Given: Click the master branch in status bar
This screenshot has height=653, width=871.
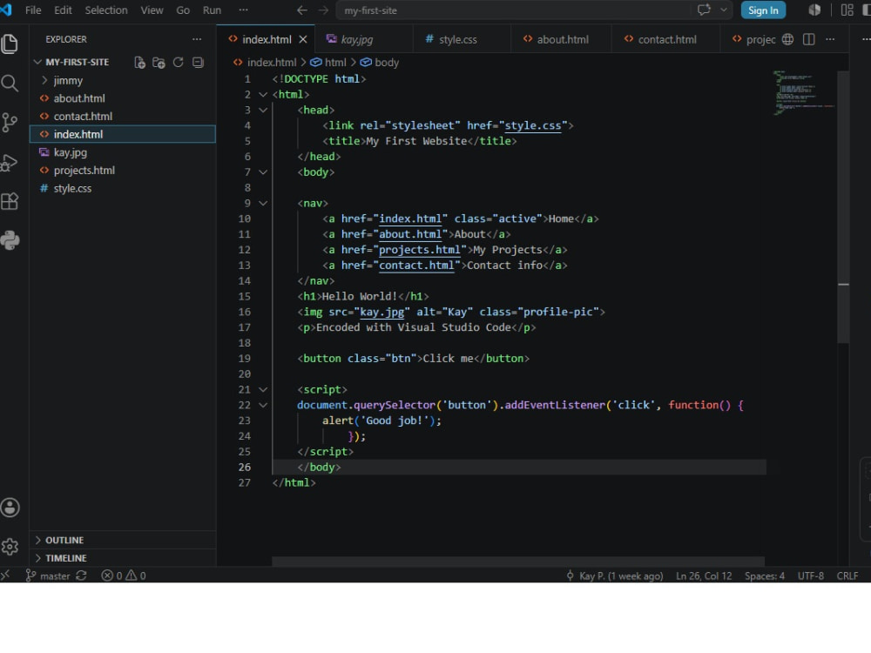Looking at the screenshot, I should 48,576.
